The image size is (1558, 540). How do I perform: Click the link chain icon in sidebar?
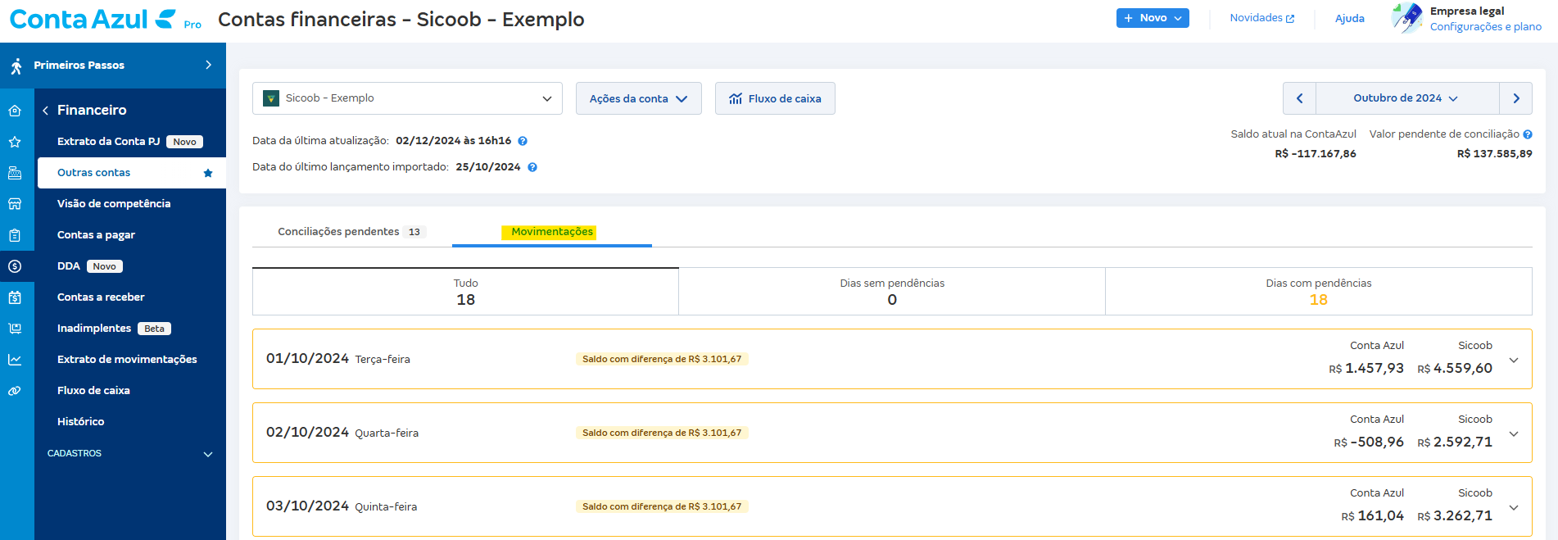pos(15,391)
